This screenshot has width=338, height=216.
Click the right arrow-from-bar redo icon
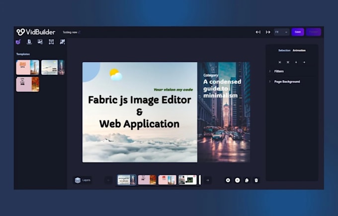268,32
